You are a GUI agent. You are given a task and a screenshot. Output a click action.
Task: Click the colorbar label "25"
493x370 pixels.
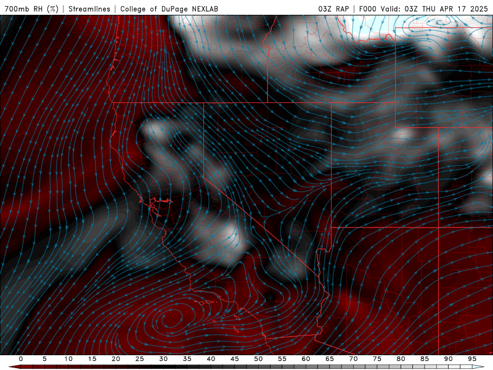pyautogui.click(x=140, y=359)
